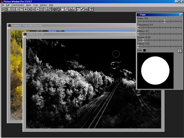Viewport: 184px width, 138px height.
Task: Click the small white indicator in Untitled 35
Action: coord(24,37)
